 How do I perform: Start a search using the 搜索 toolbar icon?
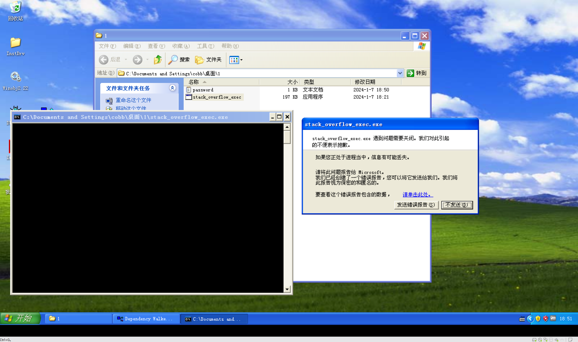tap(179, 60)
